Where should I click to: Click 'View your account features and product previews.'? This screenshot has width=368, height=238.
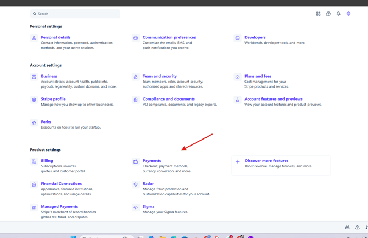[x=283, y=105]
